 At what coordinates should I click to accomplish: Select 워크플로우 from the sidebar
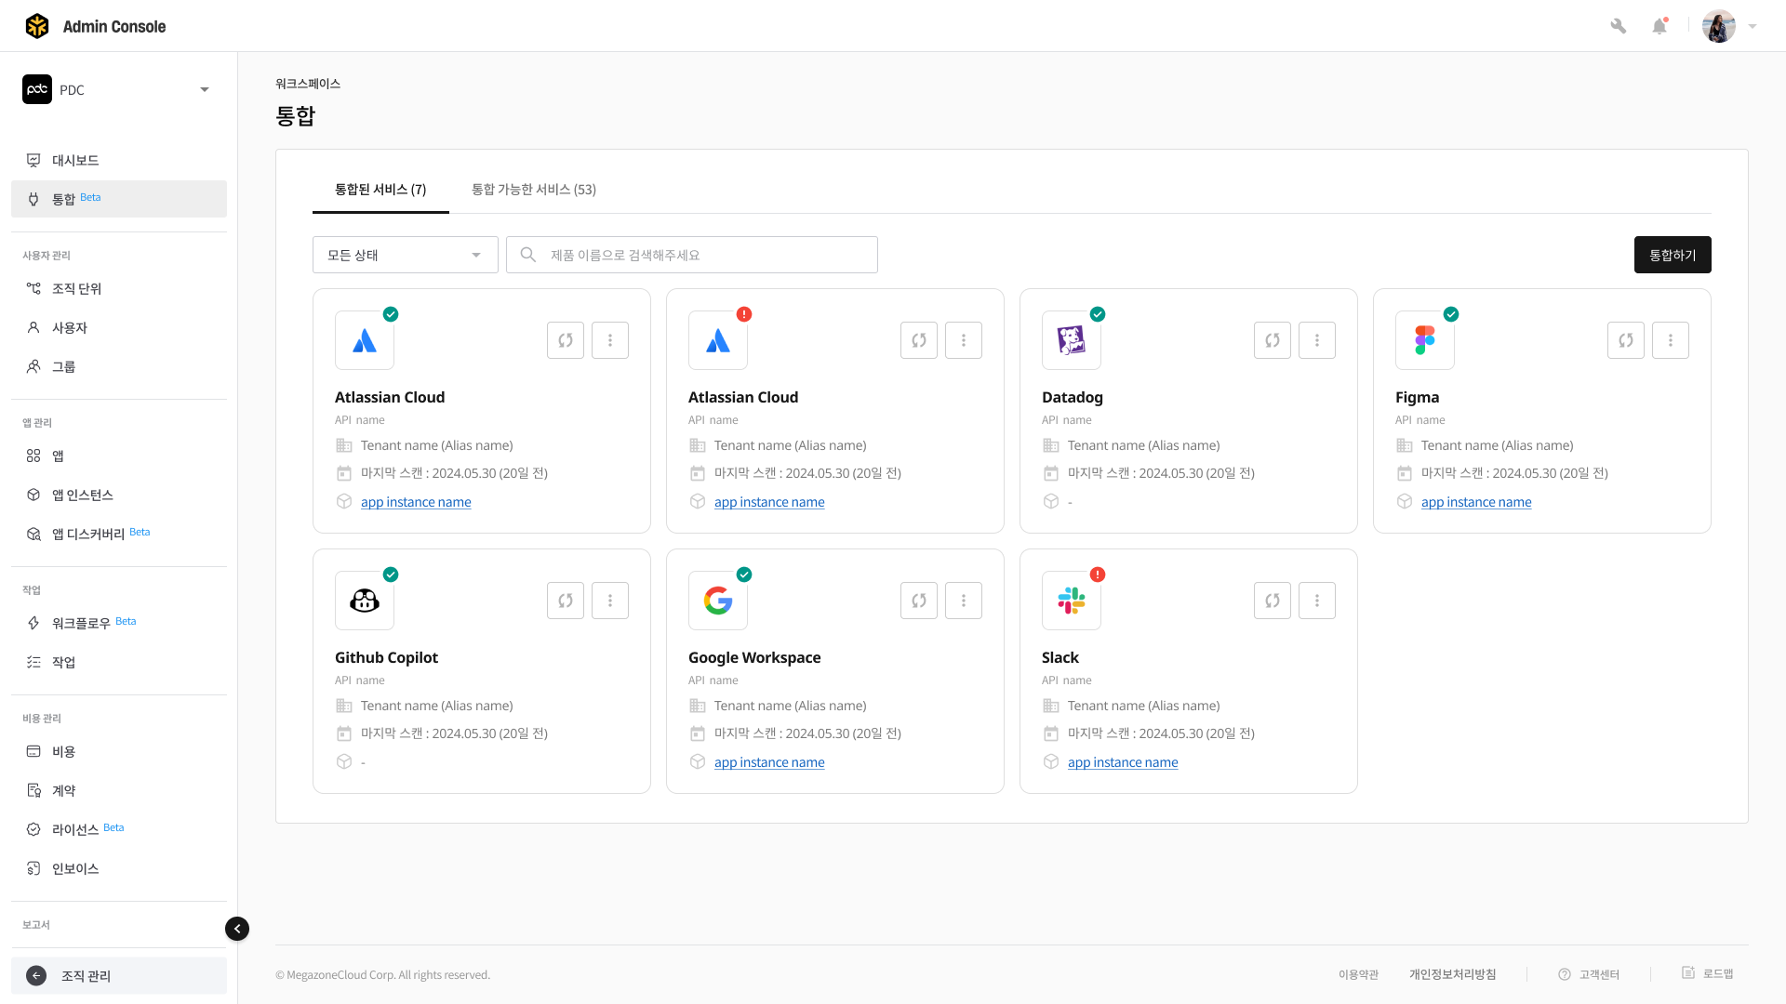coord(81,623)
